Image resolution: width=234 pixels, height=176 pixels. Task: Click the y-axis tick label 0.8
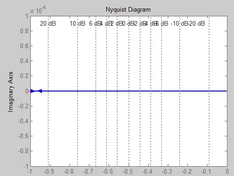24,31
